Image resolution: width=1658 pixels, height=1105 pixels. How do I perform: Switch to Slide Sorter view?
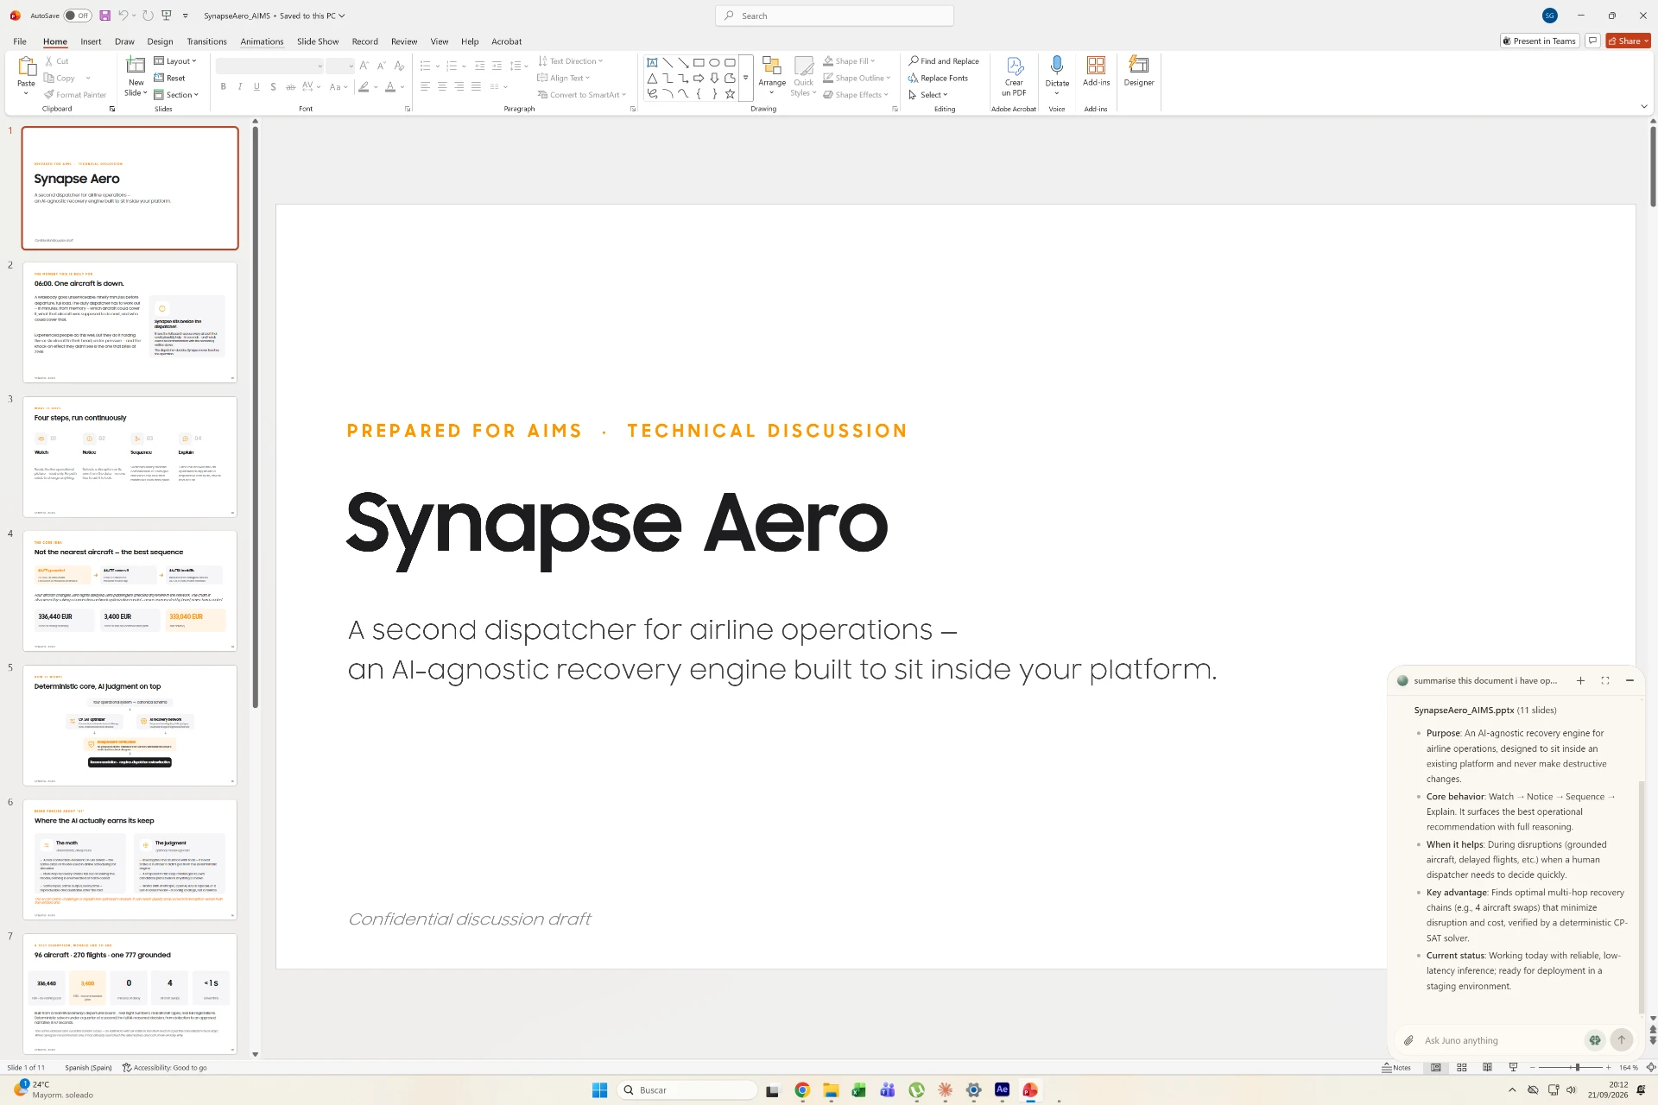tap(1462, 1068)
